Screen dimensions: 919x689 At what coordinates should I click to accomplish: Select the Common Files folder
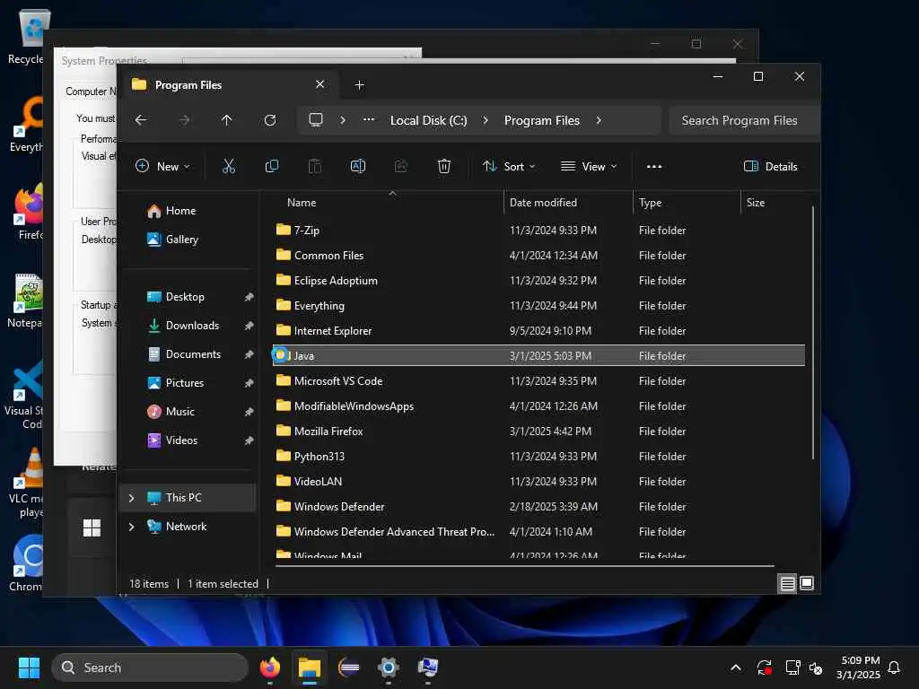pyautogui.click(x=538, y=255)
